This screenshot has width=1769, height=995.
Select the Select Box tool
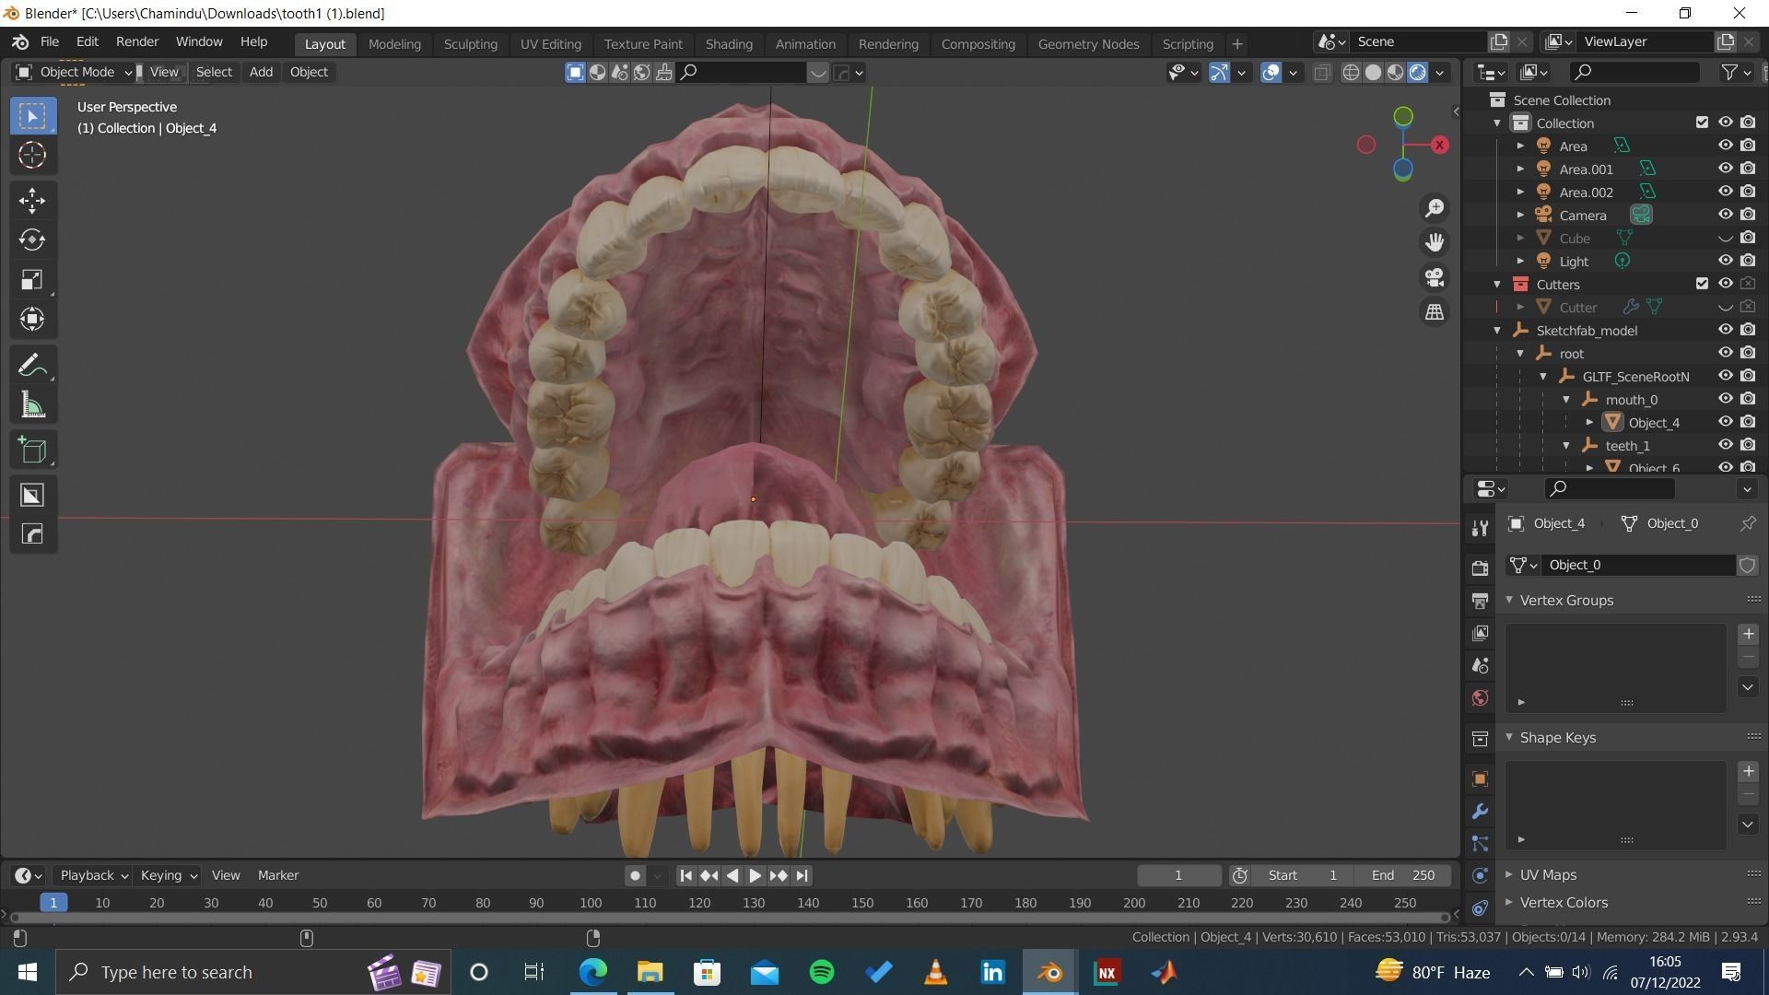(x=32, y=116)
